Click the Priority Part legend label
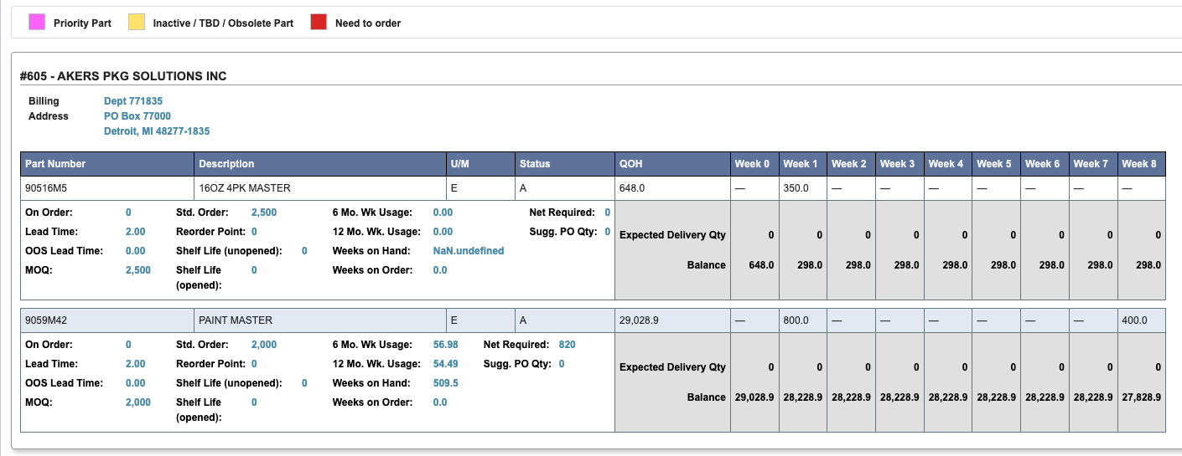 [x=82, y=23]
